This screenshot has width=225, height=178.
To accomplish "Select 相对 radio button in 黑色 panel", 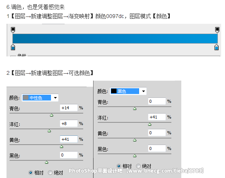I will pyautogui.click(x=119, y=166).
